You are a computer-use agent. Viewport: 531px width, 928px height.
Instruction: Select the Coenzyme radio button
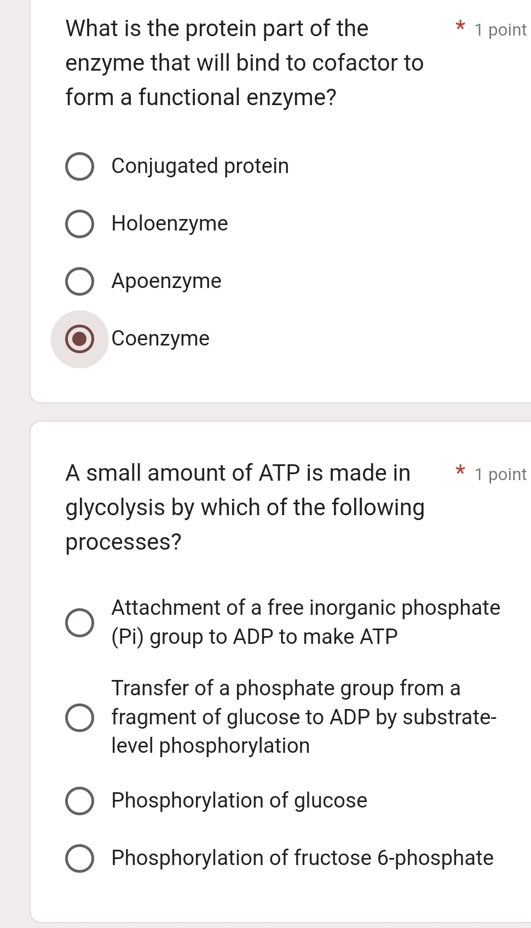point(80,339)
